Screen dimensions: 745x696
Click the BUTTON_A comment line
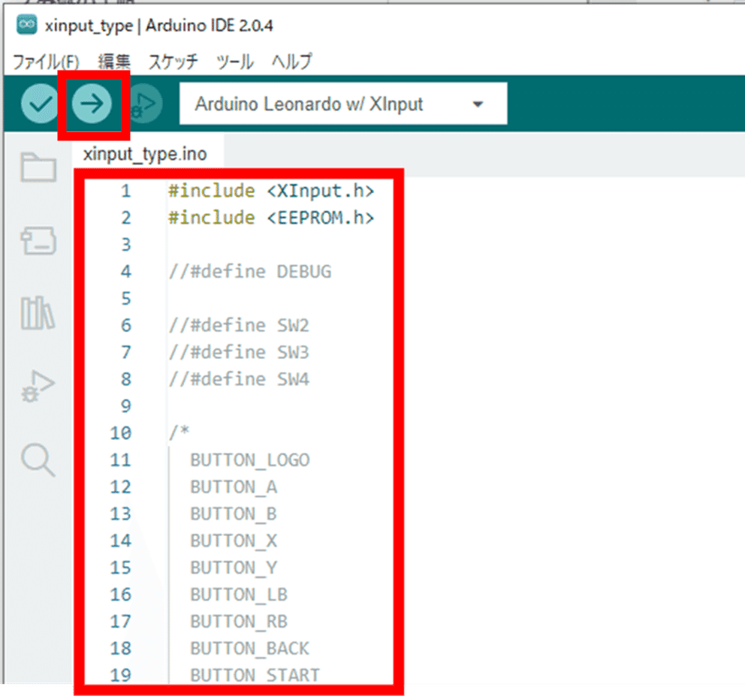[x=234, y=487]
